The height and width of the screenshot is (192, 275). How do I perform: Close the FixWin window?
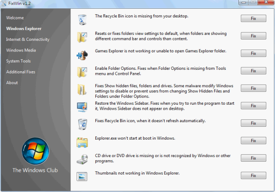point(266,2)
